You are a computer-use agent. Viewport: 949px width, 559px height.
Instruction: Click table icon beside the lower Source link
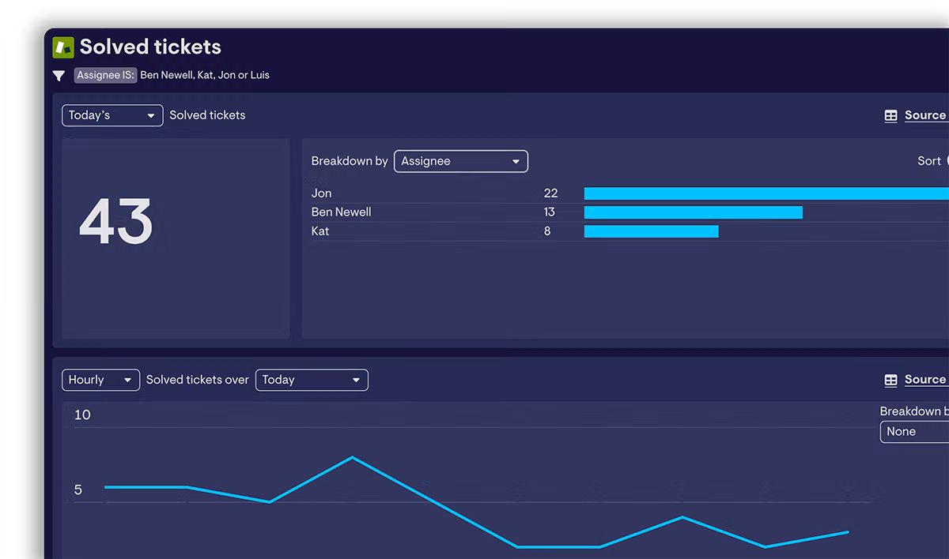tap(890, 381)
